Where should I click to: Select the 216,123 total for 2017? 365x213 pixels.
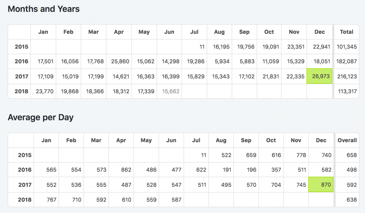[x=347, y=76]
